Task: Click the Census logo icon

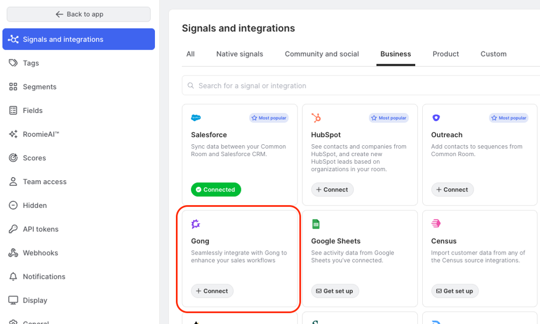Action: 436,224
